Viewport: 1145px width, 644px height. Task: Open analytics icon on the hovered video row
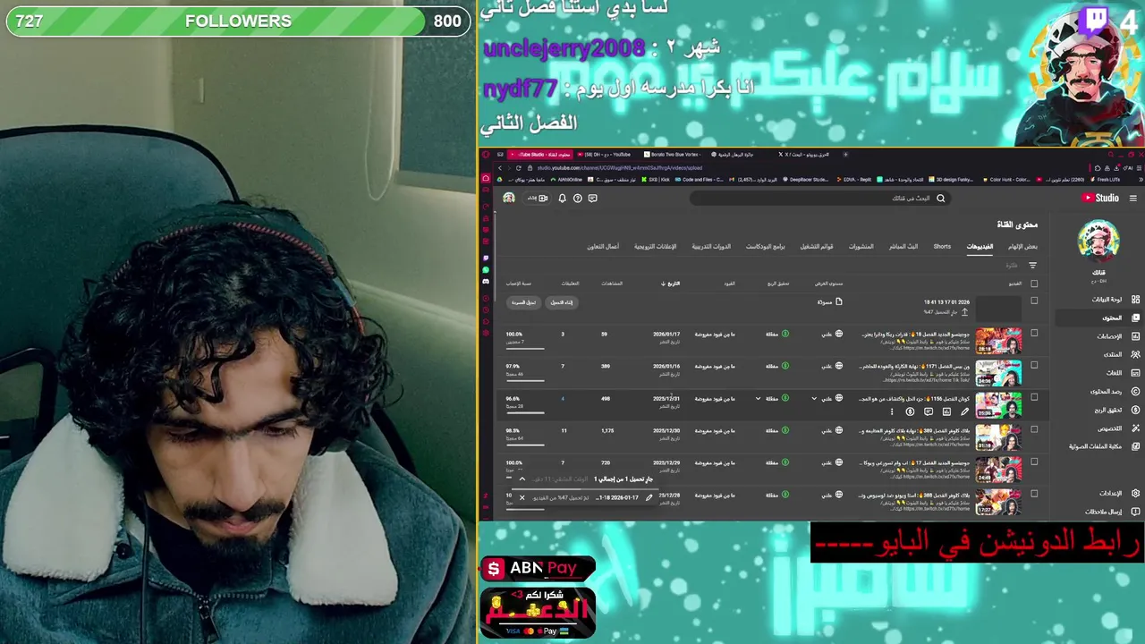click(946, 412)
